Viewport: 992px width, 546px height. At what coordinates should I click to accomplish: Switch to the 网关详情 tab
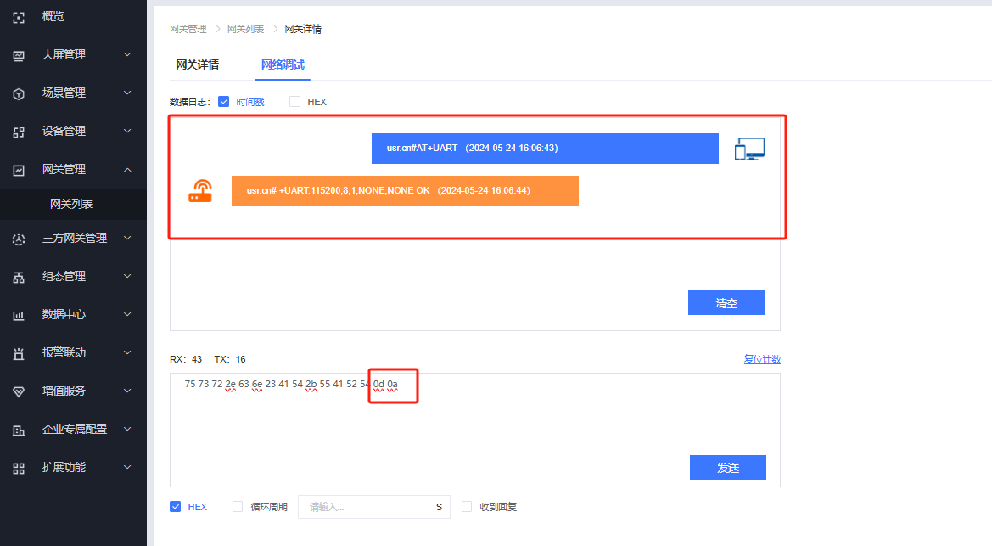197,65
